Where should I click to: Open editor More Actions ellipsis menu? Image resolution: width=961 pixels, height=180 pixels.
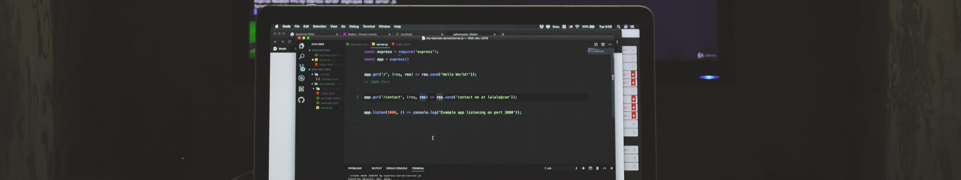pos(610,44)
